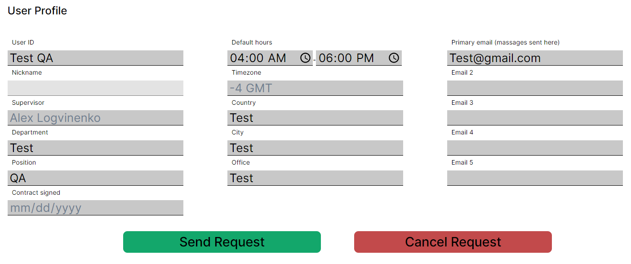Focus the empty Nickname field
Image resolution: width=631 pixels, height=264 pixels.
95,88
